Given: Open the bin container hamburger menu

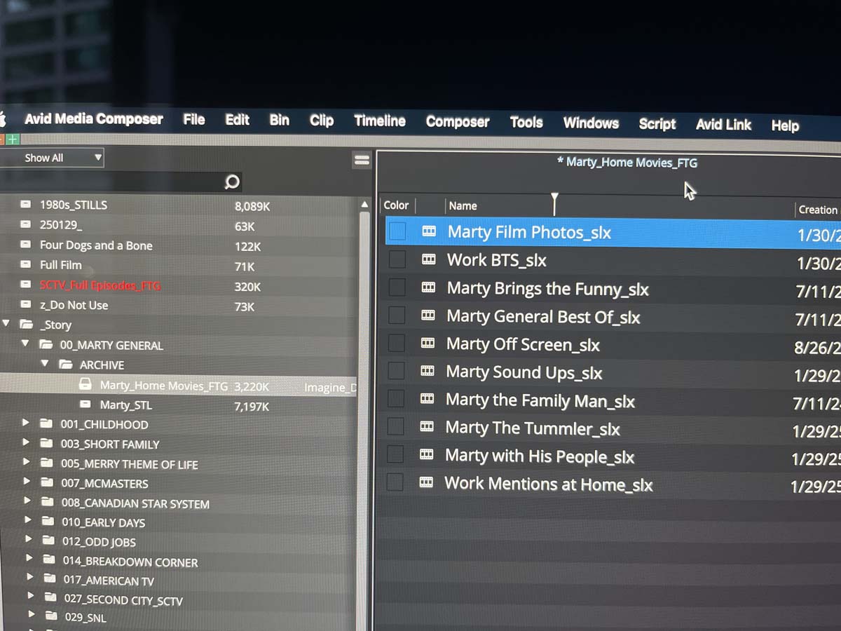Looking at the screenshot, I should click(362, 160).
